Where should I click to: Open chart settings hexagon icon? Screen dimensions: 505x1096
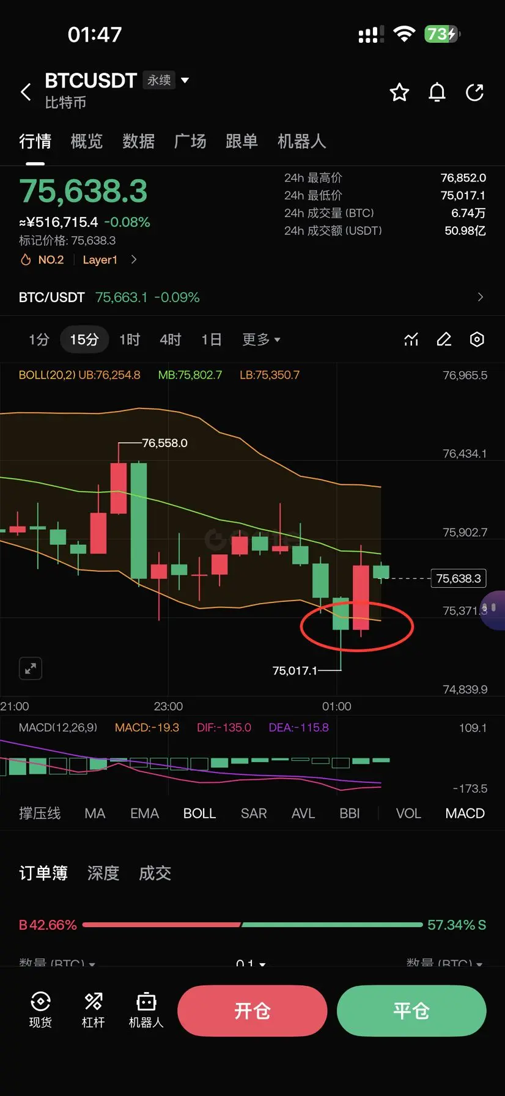click(477, 339)
